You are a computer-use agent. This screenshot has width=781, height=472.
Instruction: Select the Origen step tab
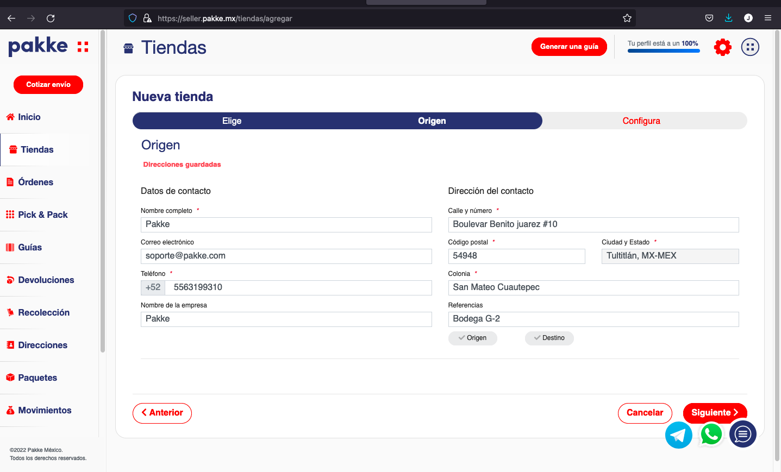[x=432, y=121]
